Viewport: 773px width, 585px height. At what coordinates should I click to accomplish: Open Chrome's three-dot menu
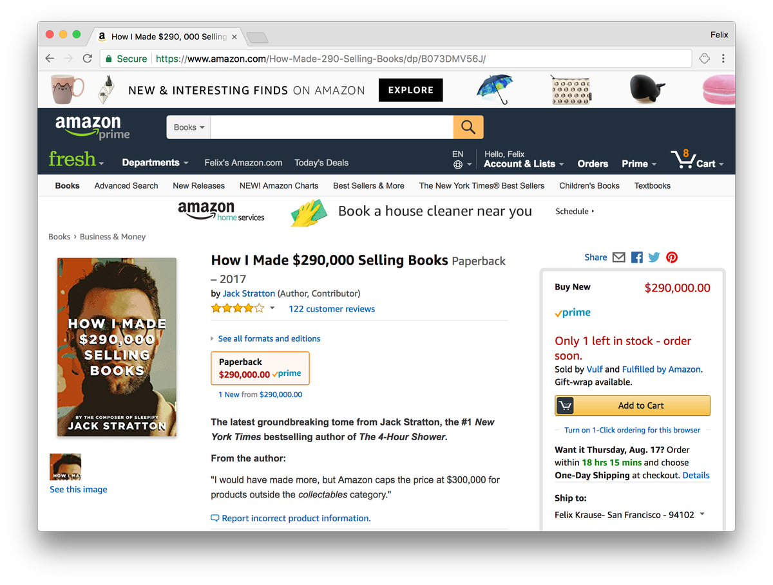pyautogui.click(x=723, y=59)
